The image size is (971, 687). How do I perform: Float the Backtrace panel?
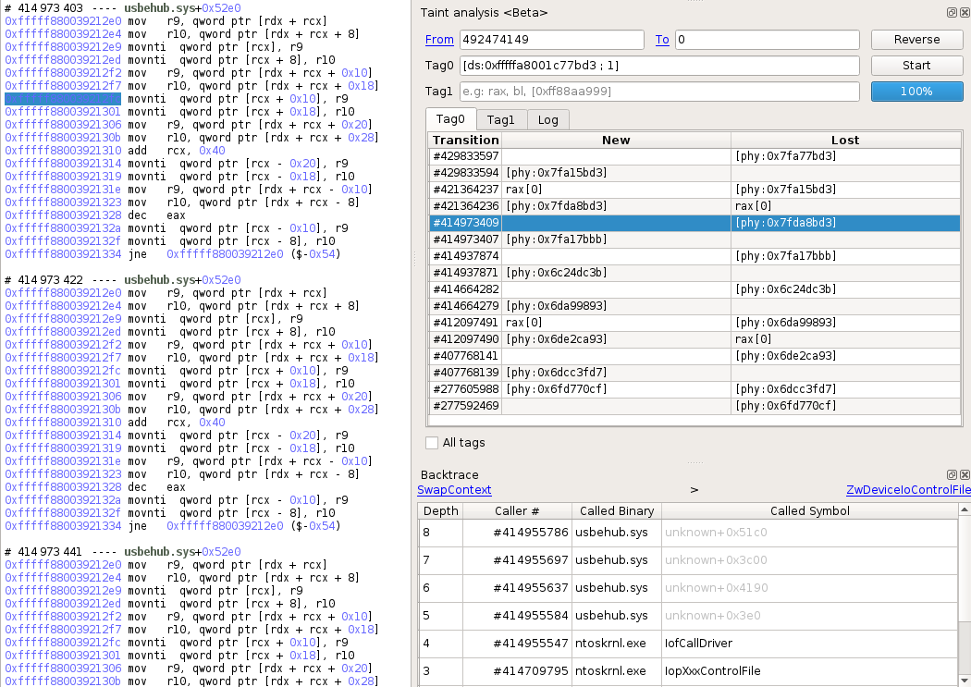[x=951, y=474]
